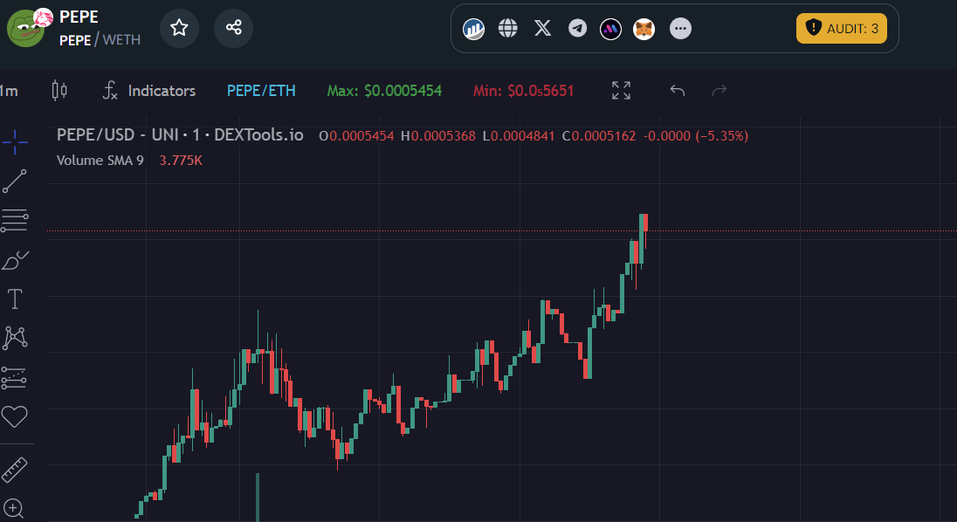Viewport: 957px width, 522px height.
Task: Open the blue chart explorer link icon
Action: tap(473, 29)
